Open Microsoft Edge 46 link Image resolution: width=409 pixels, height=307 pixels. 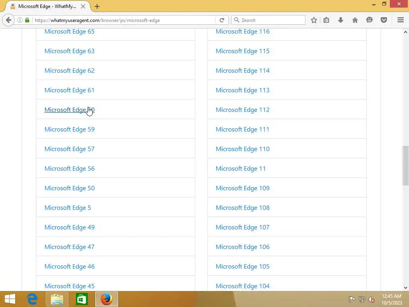click(x=69, y=267)
